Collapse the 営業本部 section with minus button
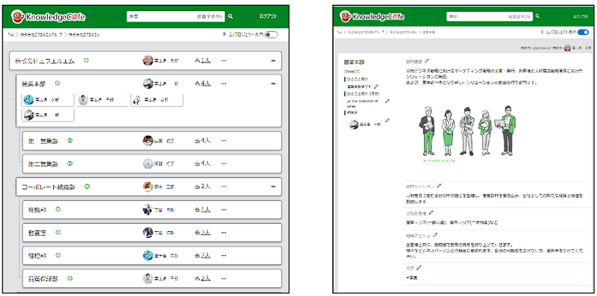 click(273, 84)
